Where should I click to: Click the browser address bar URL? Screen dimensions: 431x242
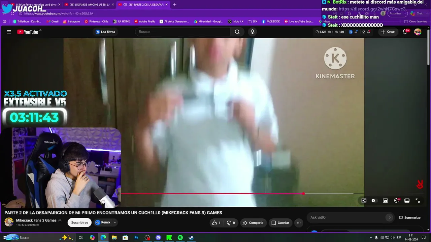tap(59, 13)
